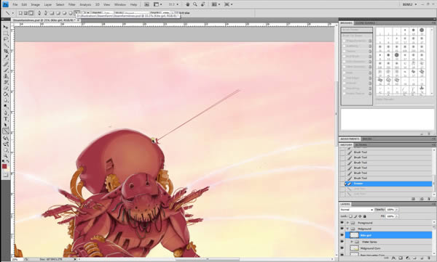Create new adjustment layer icon

tap(407, 258)
